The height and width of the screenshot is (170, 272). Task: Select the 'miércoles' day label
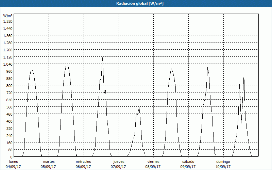tap(83, 161)
